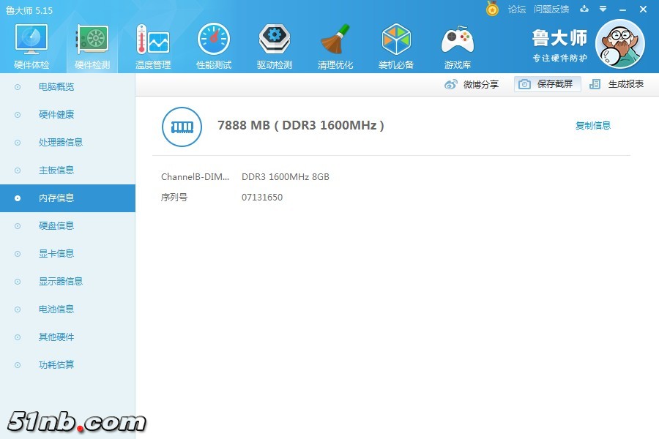
Task: Go to 显卡信息 sidebar entry
Action: (56, 254)
